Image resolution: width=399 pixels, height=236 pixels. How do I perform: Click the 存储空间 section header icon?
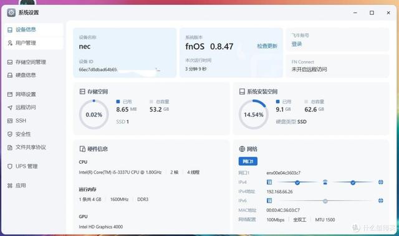[82, 92]
